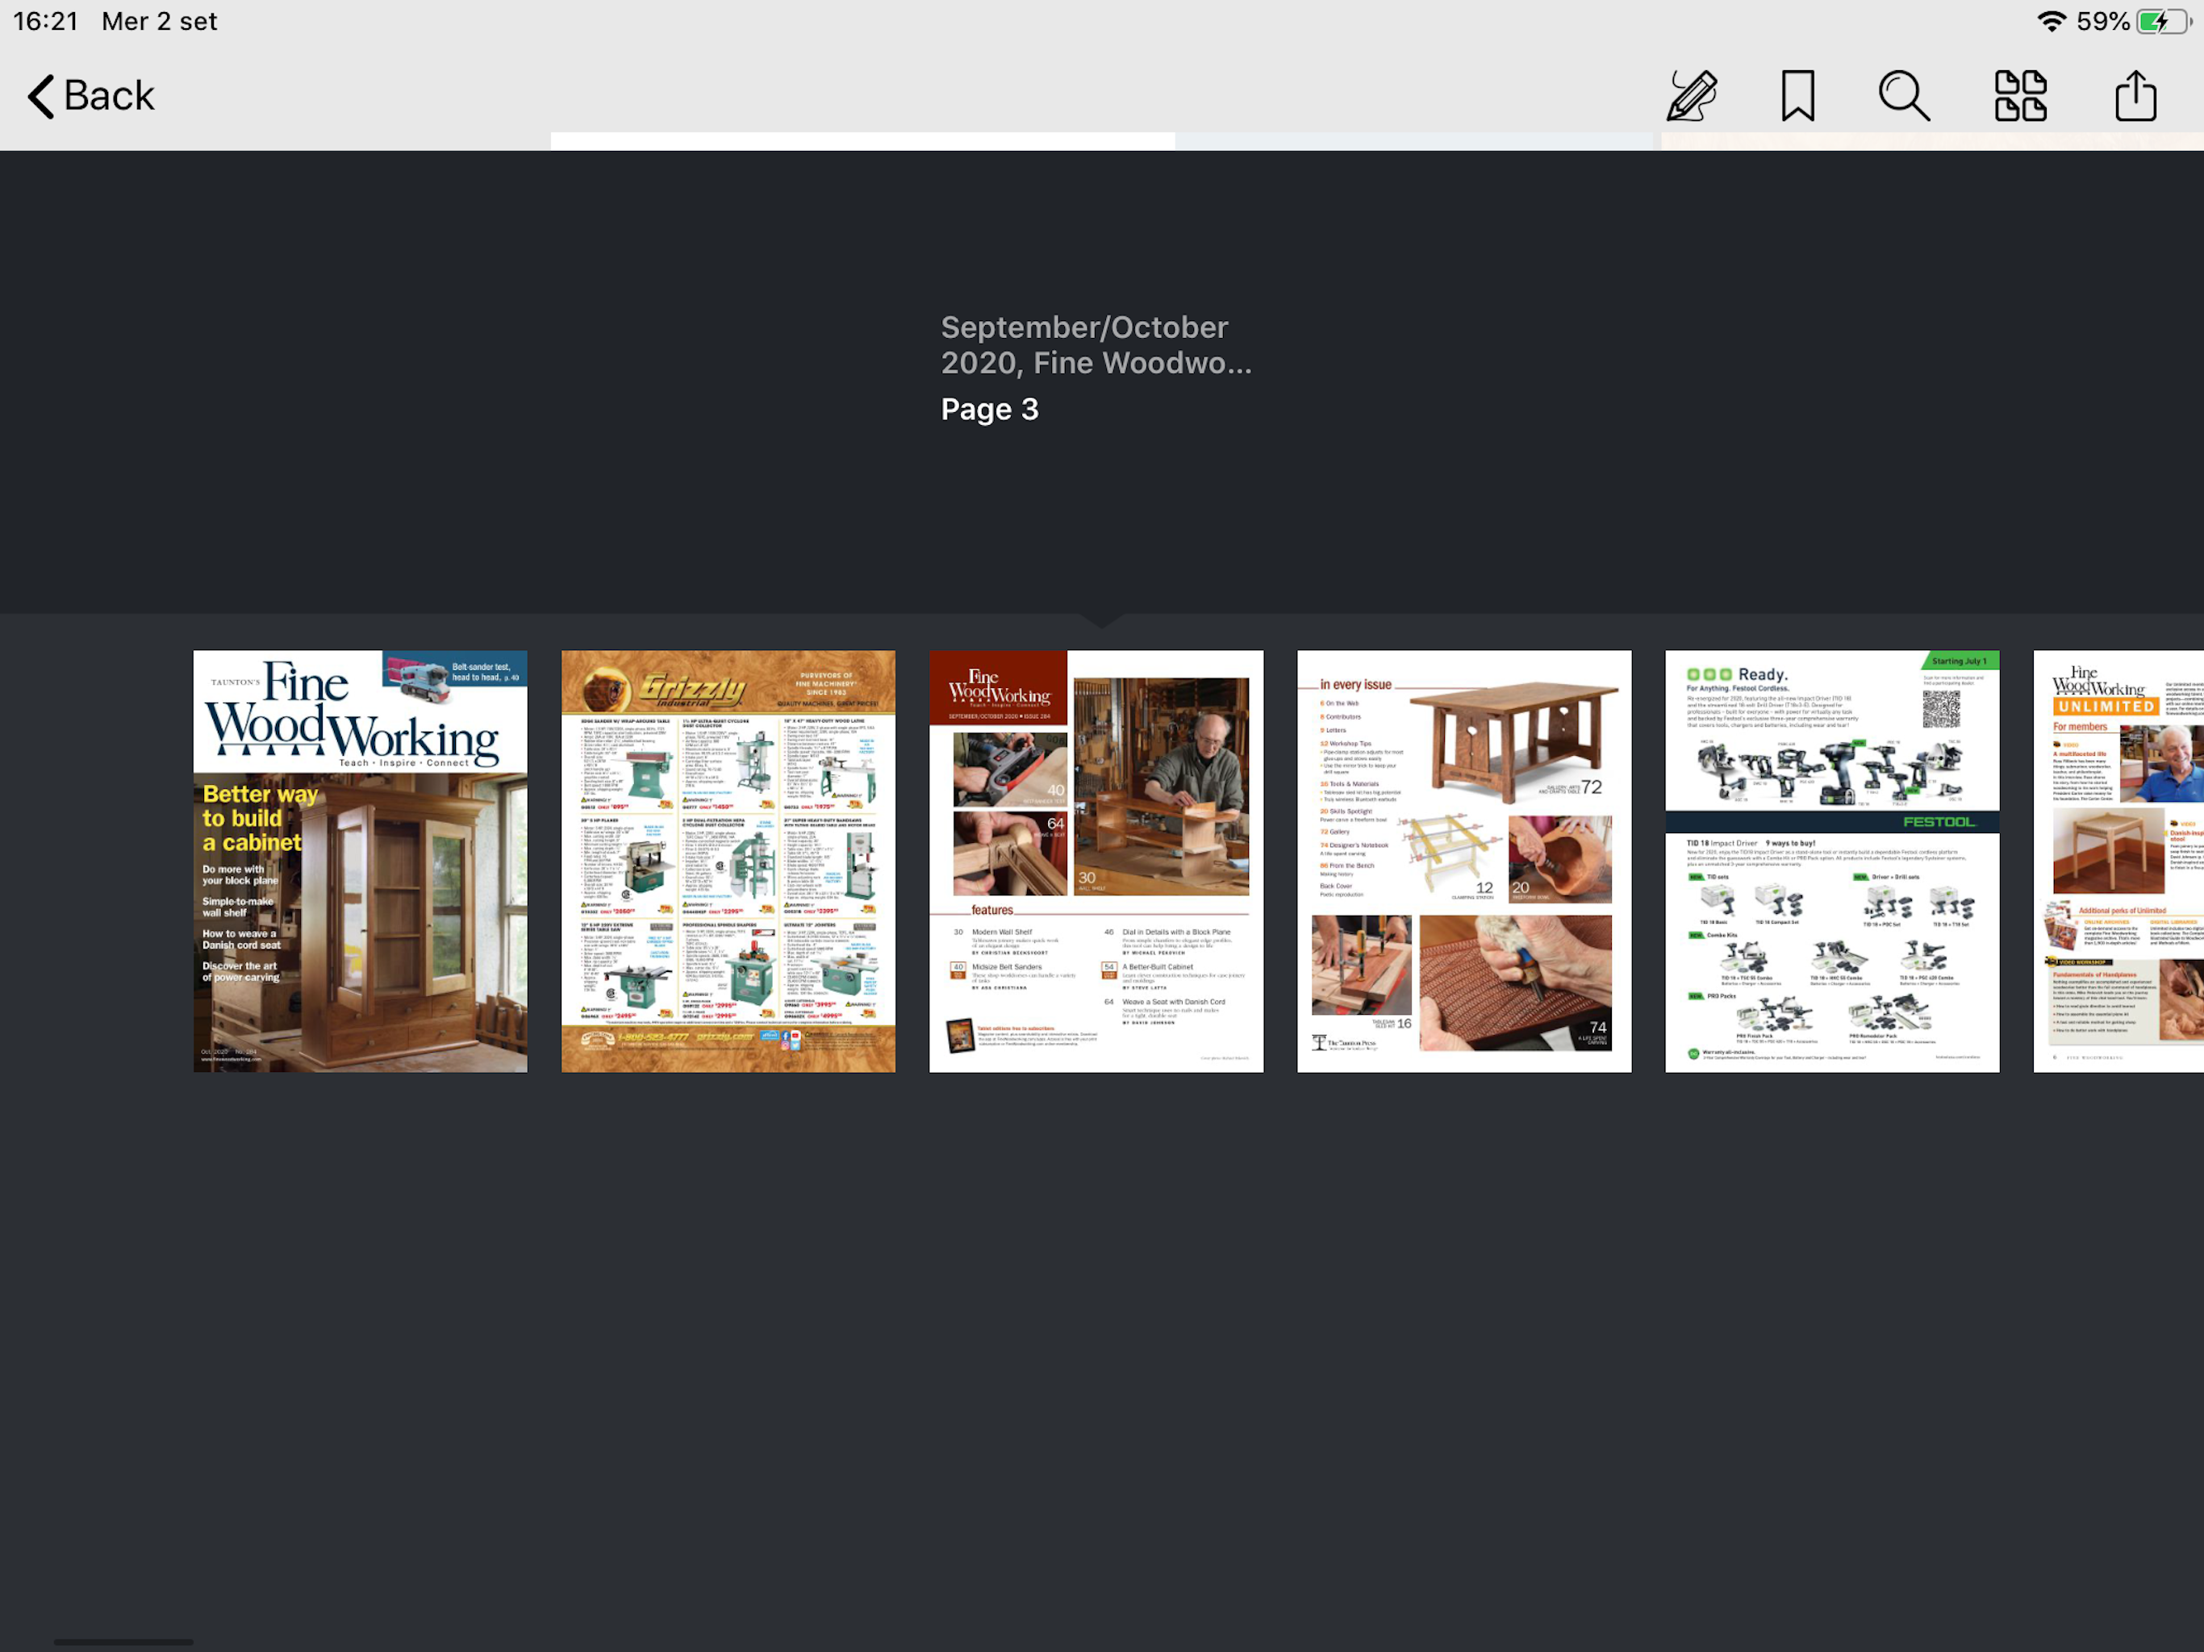This screenshot has height=1652, width=2204.
Task: Open the Festool Ready ad thumbnail
Action: click(x=1831, y=861)
